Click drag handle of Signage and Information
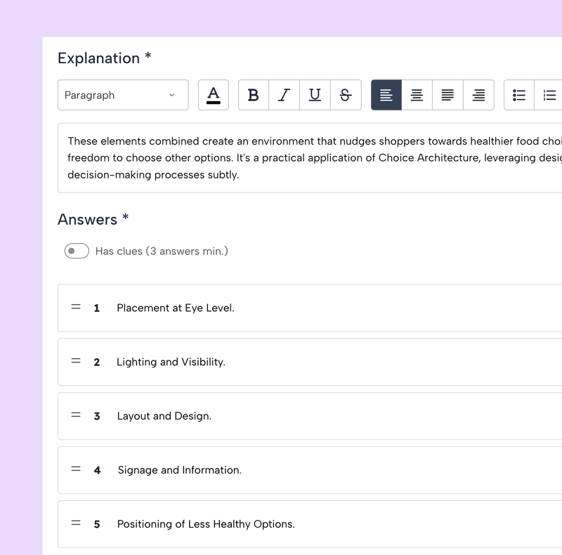 click(76, 469)
